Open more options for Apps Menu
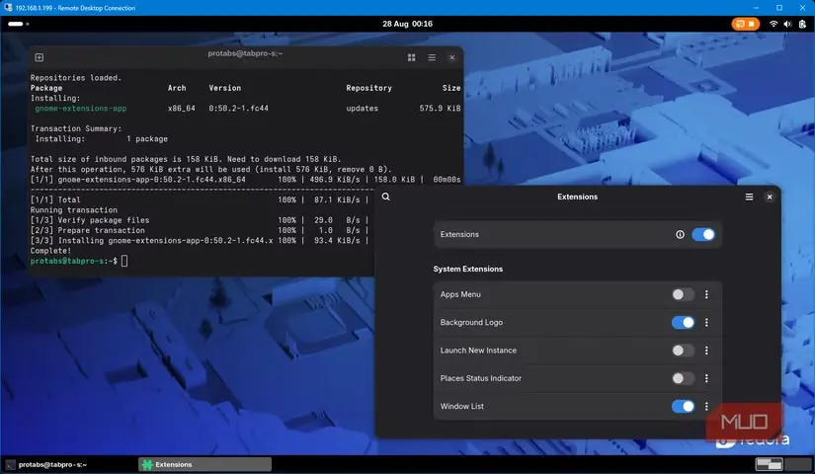 tap(706, 294)
